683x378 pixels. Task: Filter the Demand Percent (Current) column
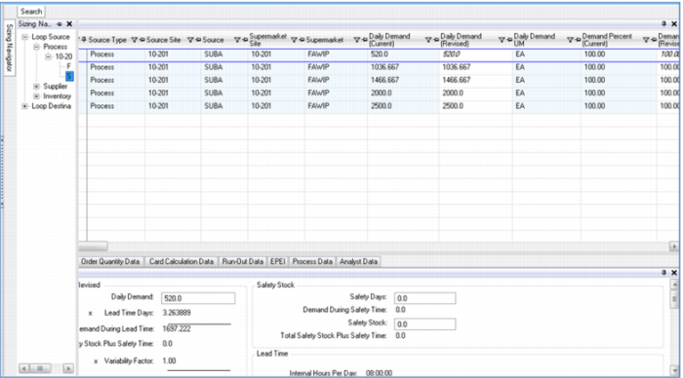(646, 40)
